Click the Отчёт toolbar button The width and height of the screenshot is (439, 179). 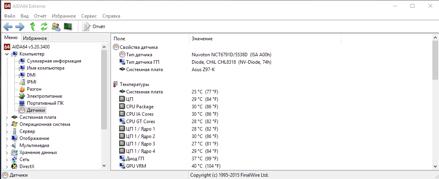[x=94, y=27]
